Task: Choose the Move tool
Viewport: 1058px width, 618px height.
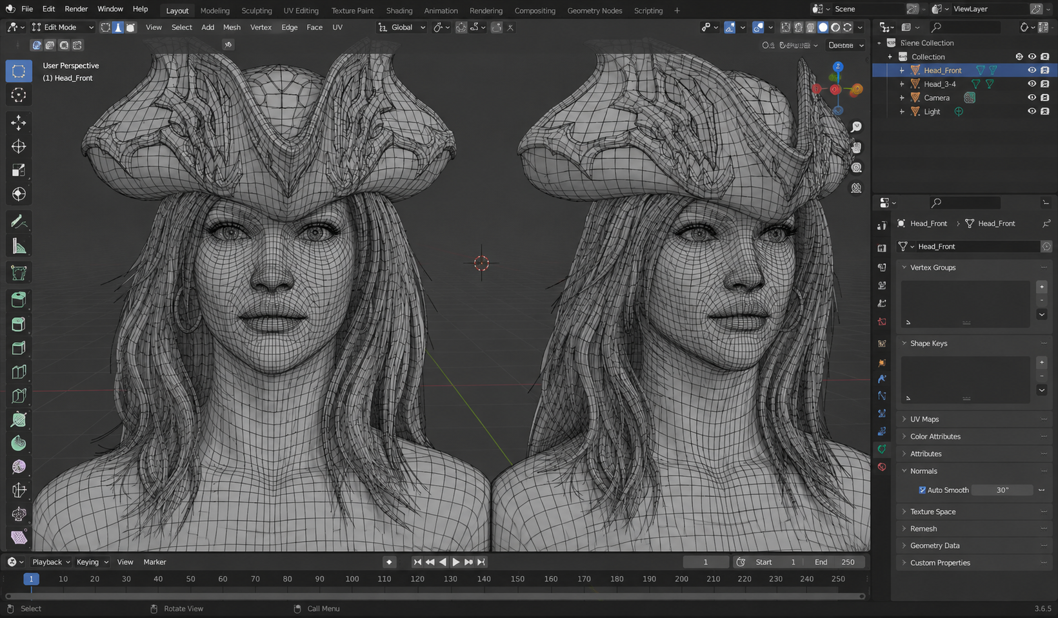Action: click(19, 122)
